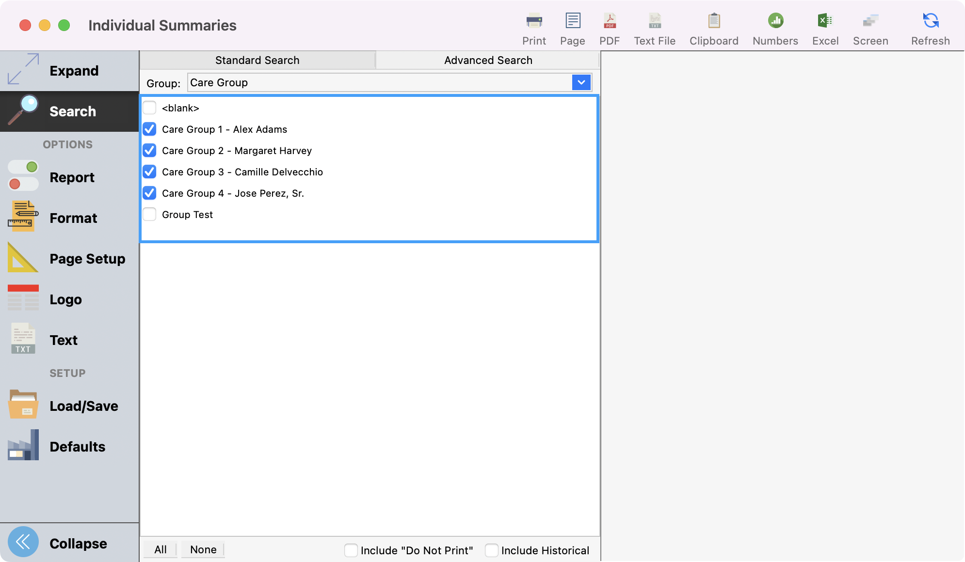Image resolution: width=965 pixels, height=562 pixels.
Task: Copy report using the Clipboard icon
Action: click(x=713, y=27)
